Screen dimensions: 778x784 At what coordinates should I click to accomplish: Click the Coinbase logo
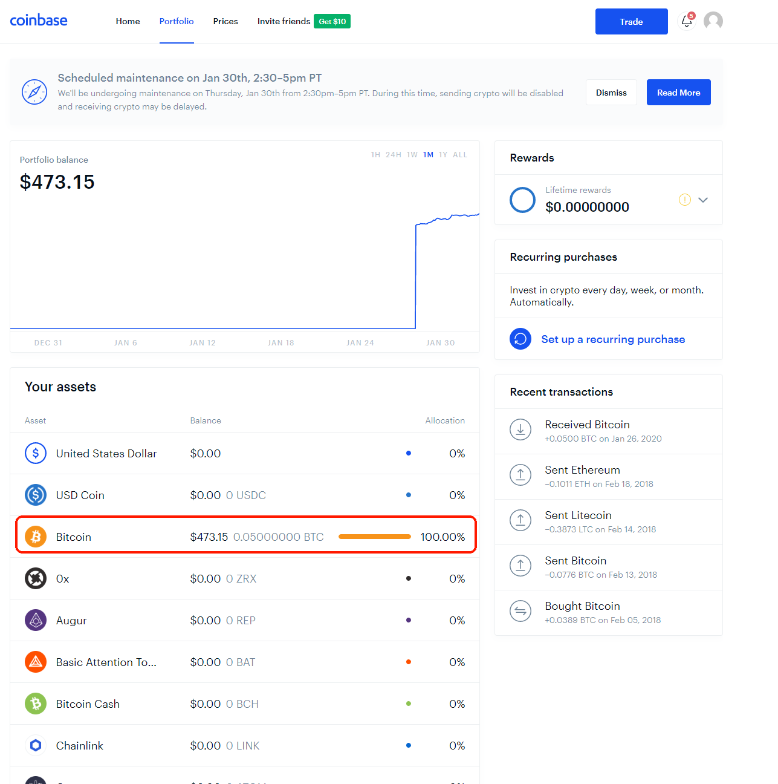tap(39, 21)
